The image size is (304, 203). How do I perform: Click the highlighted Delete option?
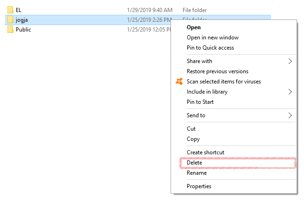click(x=238, y=163)
